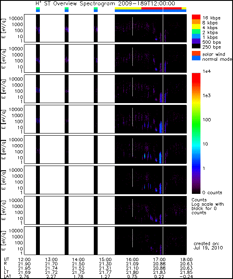Pick the purple 500 bps legend swatch

point(196,41)
